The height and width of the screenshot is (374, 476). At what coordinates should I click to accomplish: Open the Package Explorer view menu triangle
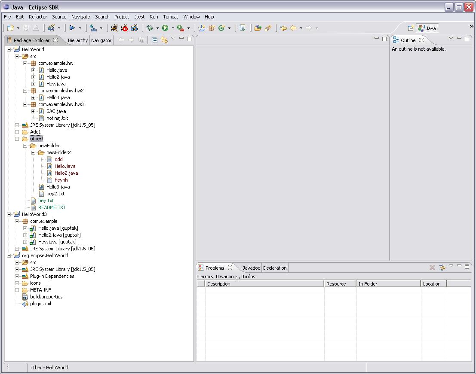click(x=173, y=38)
